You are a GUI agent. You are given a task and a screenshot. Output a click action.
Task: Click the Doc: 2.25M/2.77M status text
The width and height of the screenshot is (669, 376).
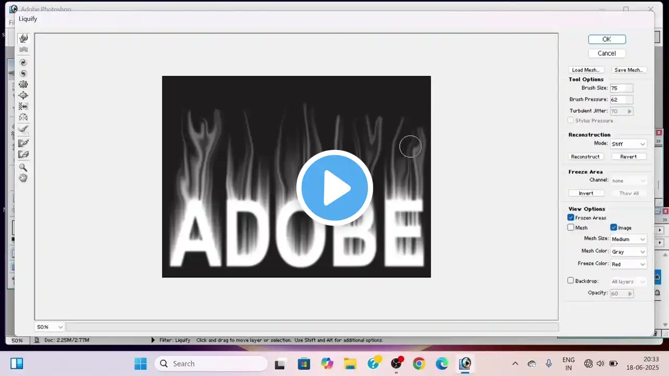coord(67,340)
